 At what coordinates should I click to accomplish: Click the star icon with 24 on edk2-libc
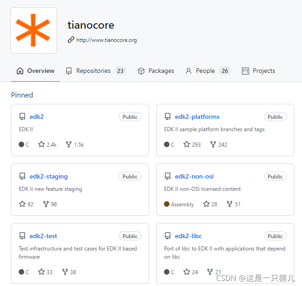[x=187, y=272]
